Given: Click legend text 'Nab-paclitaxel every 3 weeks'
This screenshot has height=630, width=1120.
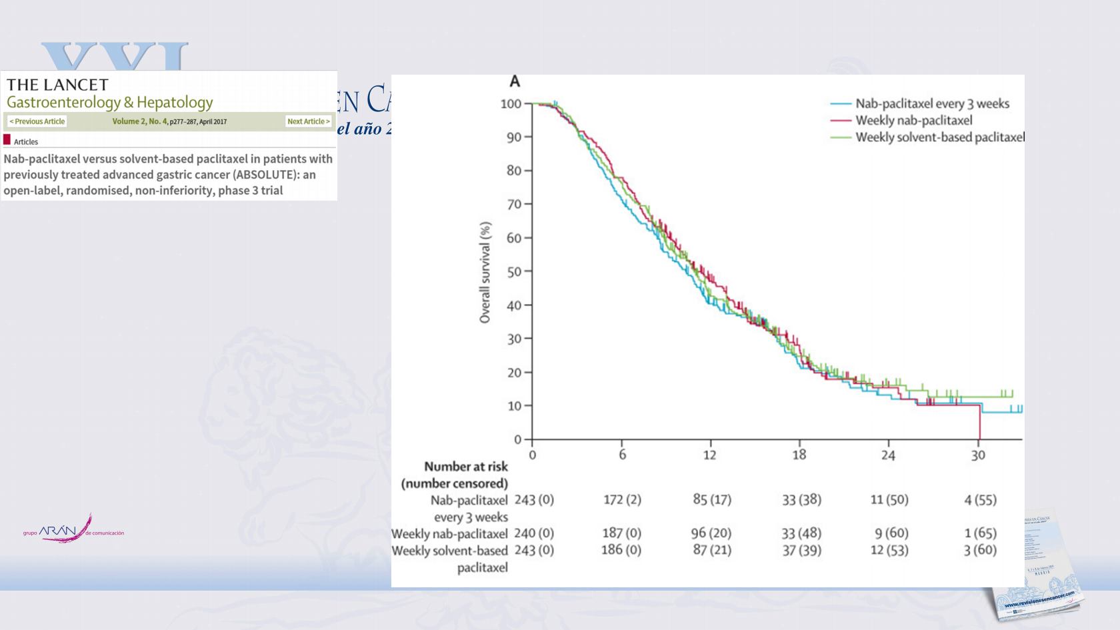Looking at the screenshot, I should pos(933,104).
